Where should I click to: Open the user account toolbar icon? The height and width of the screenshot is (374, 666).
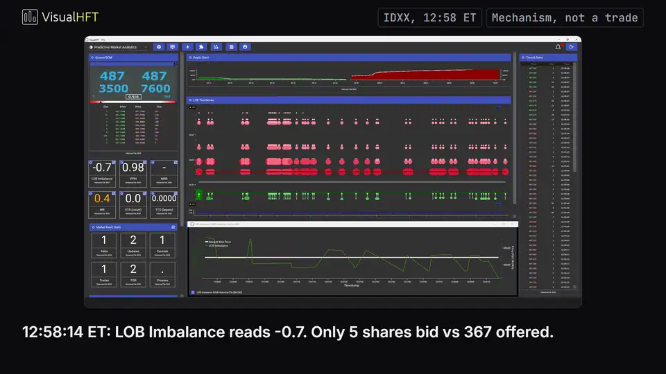pyautogui.click(x=245, y=47)
